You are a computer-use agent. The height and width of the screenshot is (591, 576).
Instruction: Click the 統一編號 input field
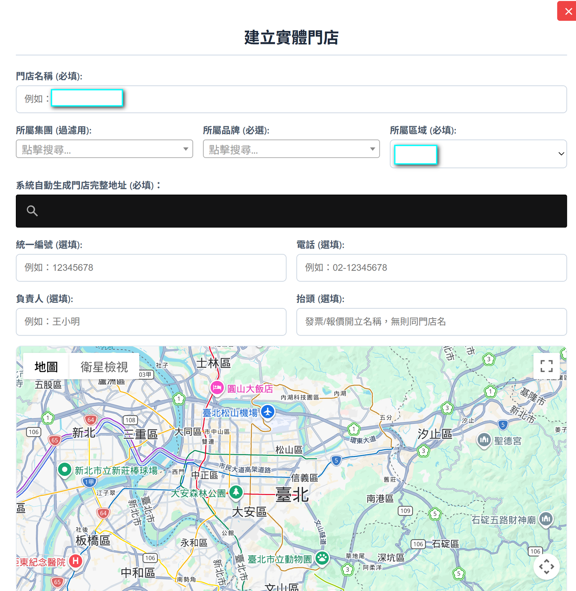(151, 268)
